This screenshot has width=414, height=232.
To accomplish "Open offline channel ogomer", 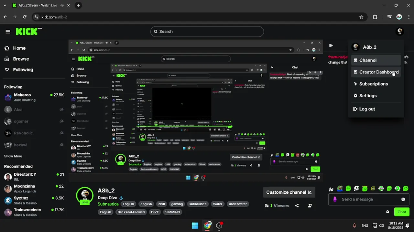I will click(34, 121).
